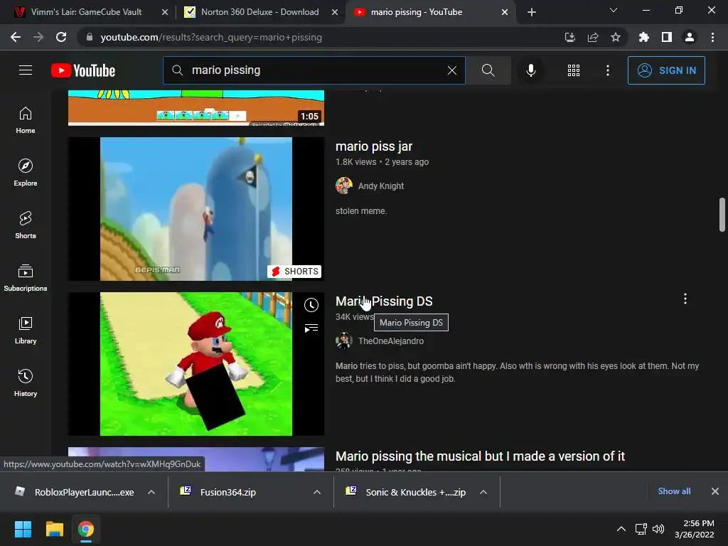Open the YouTube apps grid
Viewport: 728px width, 546px height.
click(574, 70)
